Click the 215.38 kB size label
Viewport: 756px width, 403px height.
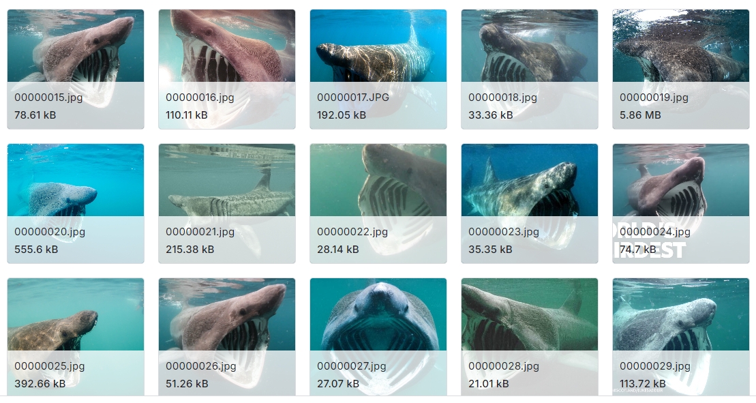click(x=190, y=250)
